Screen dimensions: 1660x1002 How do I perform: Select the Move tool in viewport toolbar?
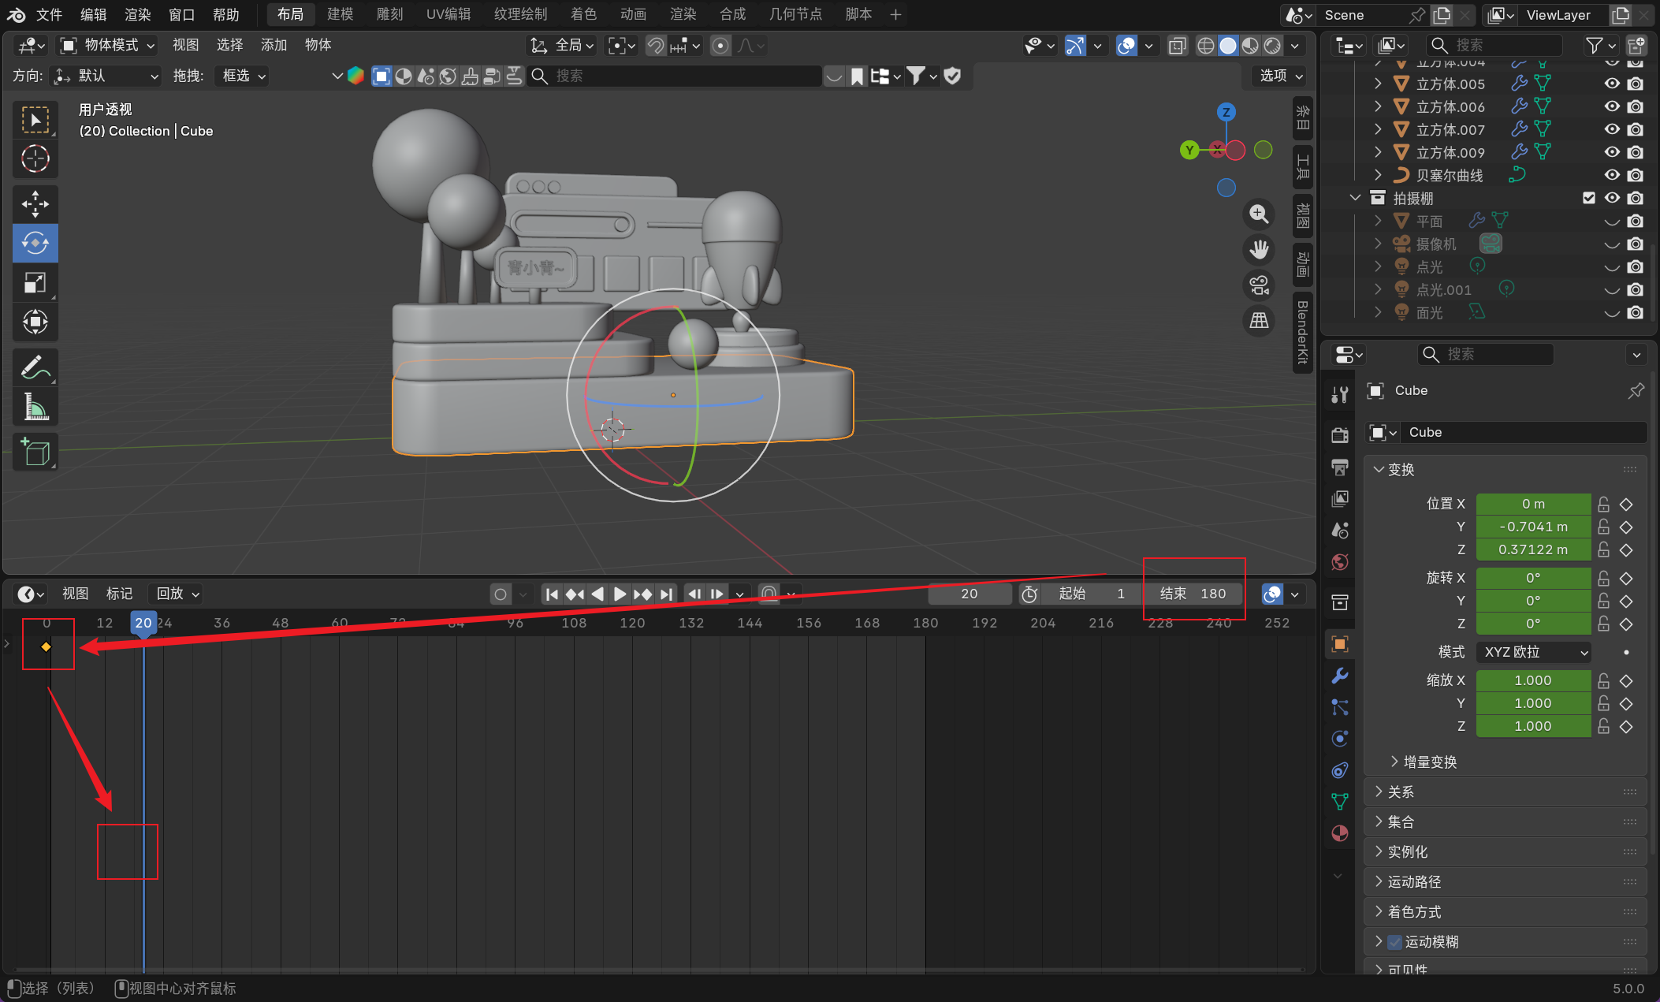pos(35,204)
